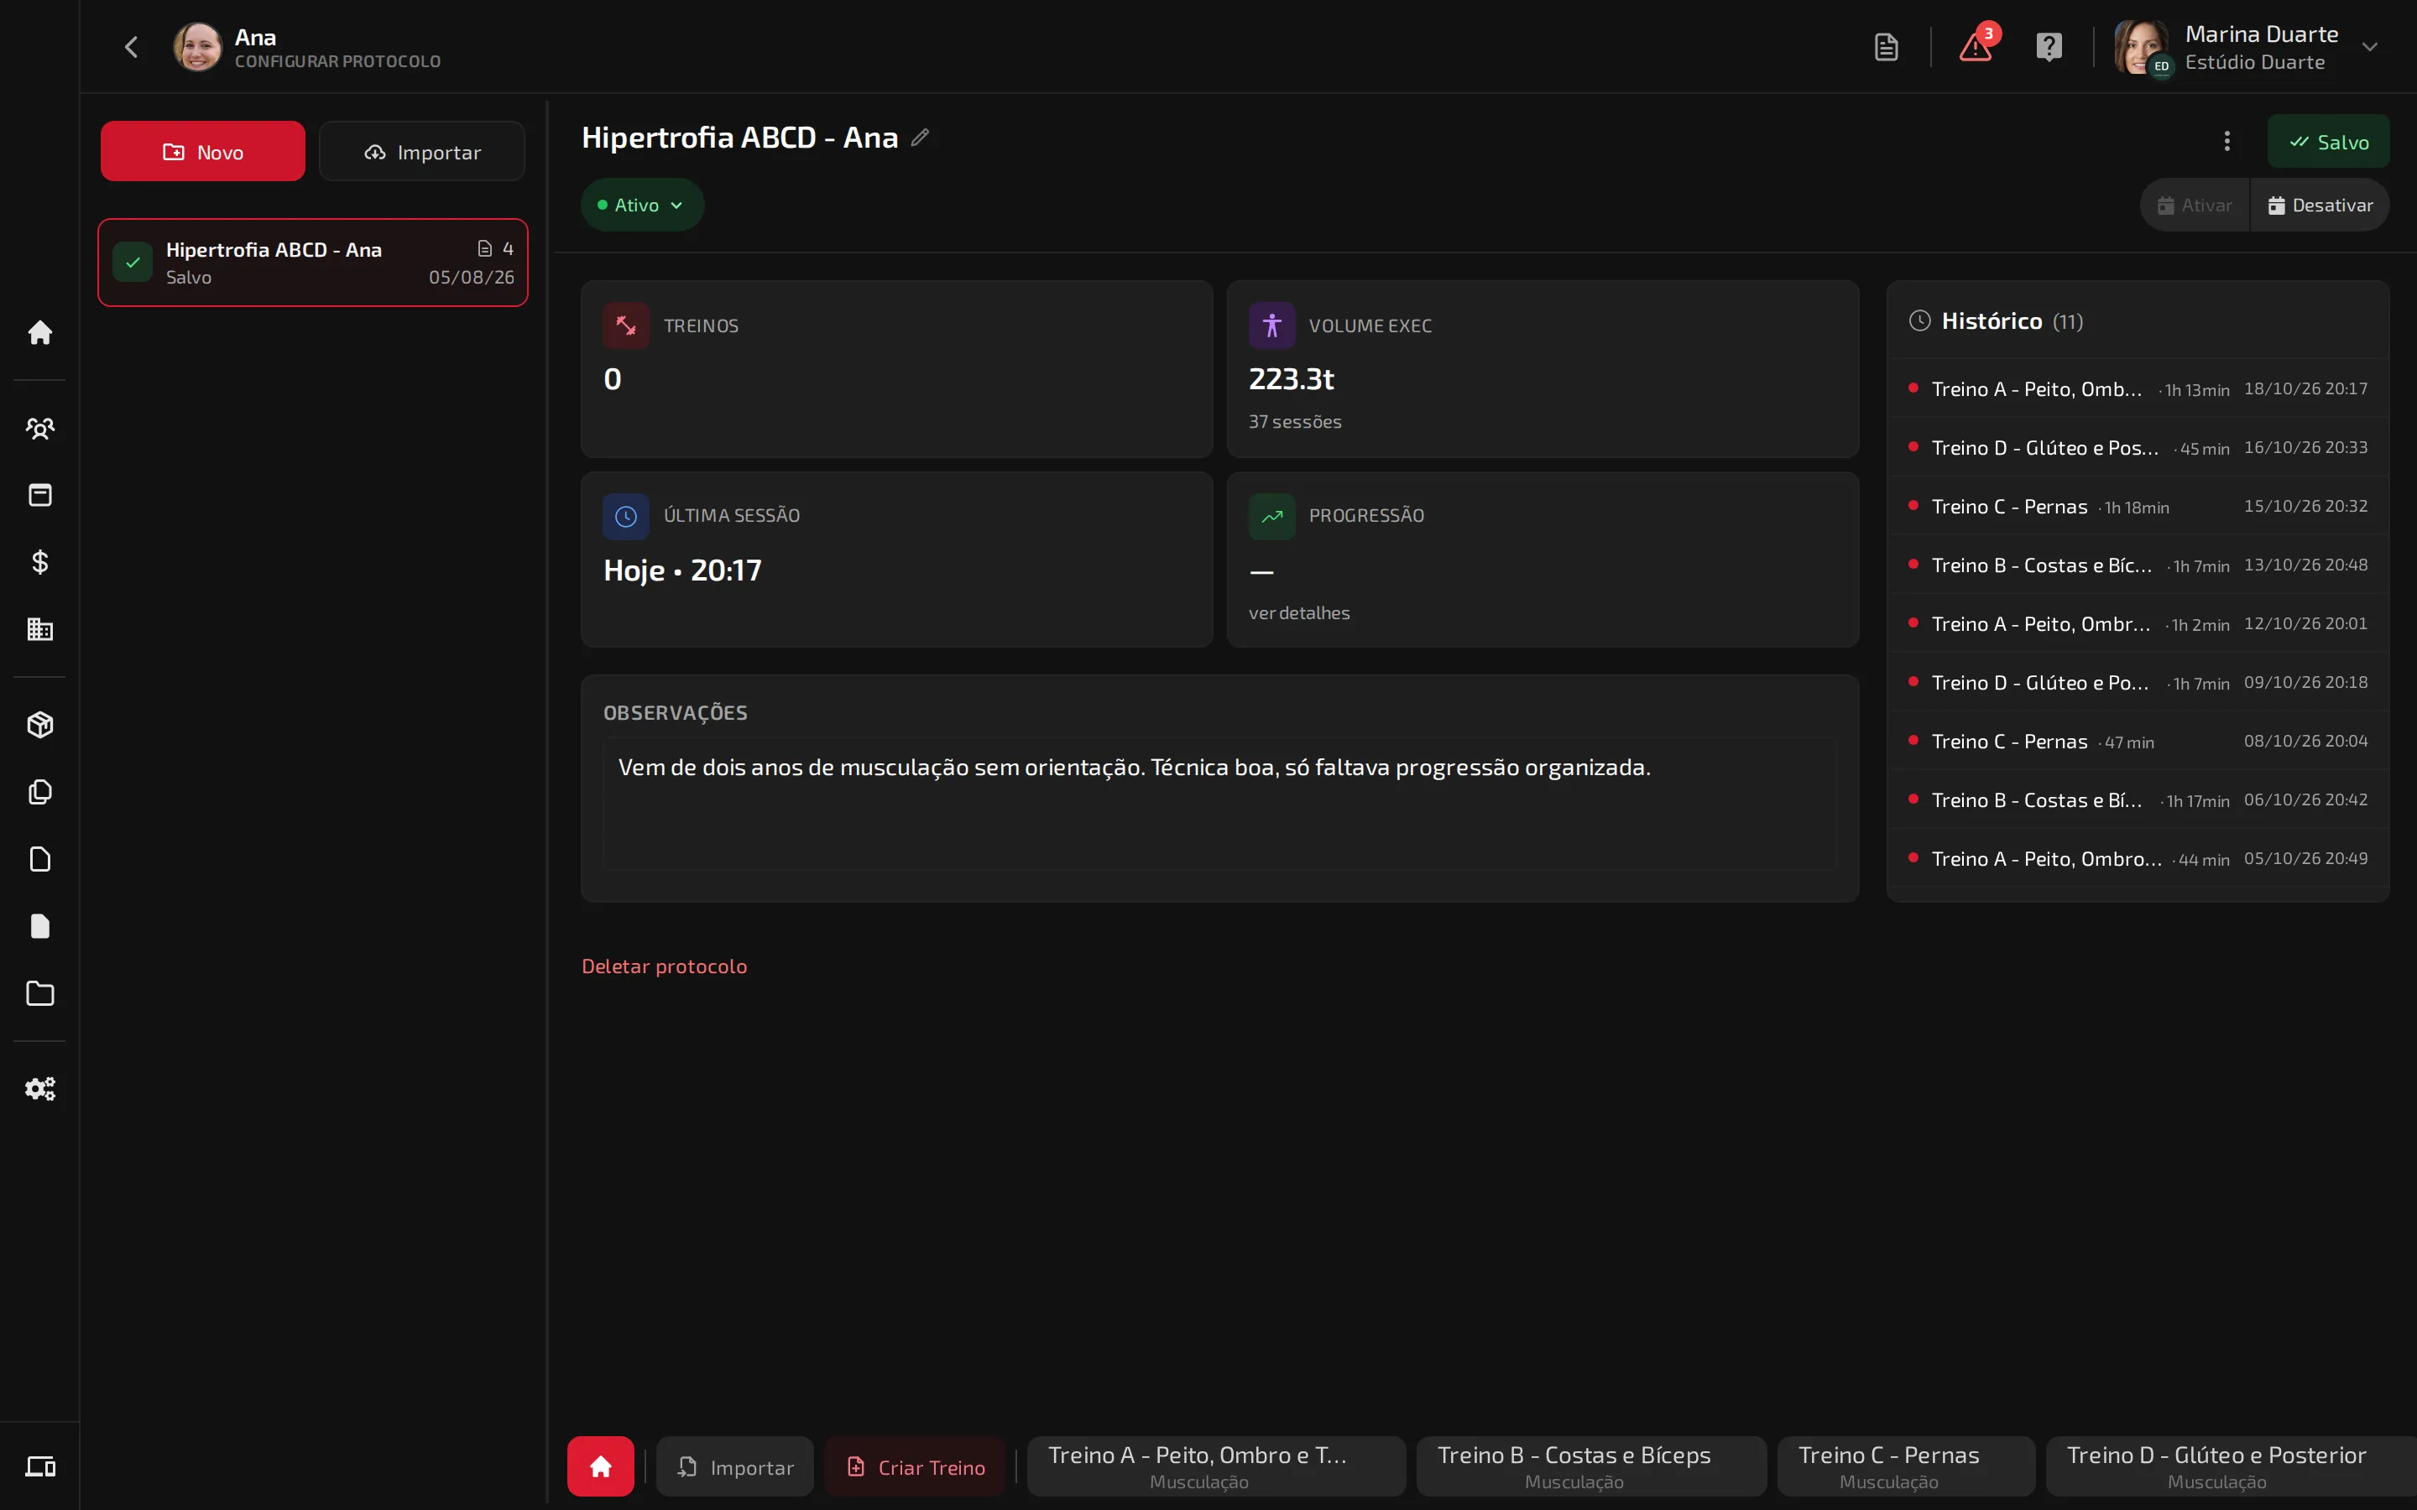Screen dimensions: 2417x1510
Task: Select the Ativar toggle option
Action: click(2195, 205)
